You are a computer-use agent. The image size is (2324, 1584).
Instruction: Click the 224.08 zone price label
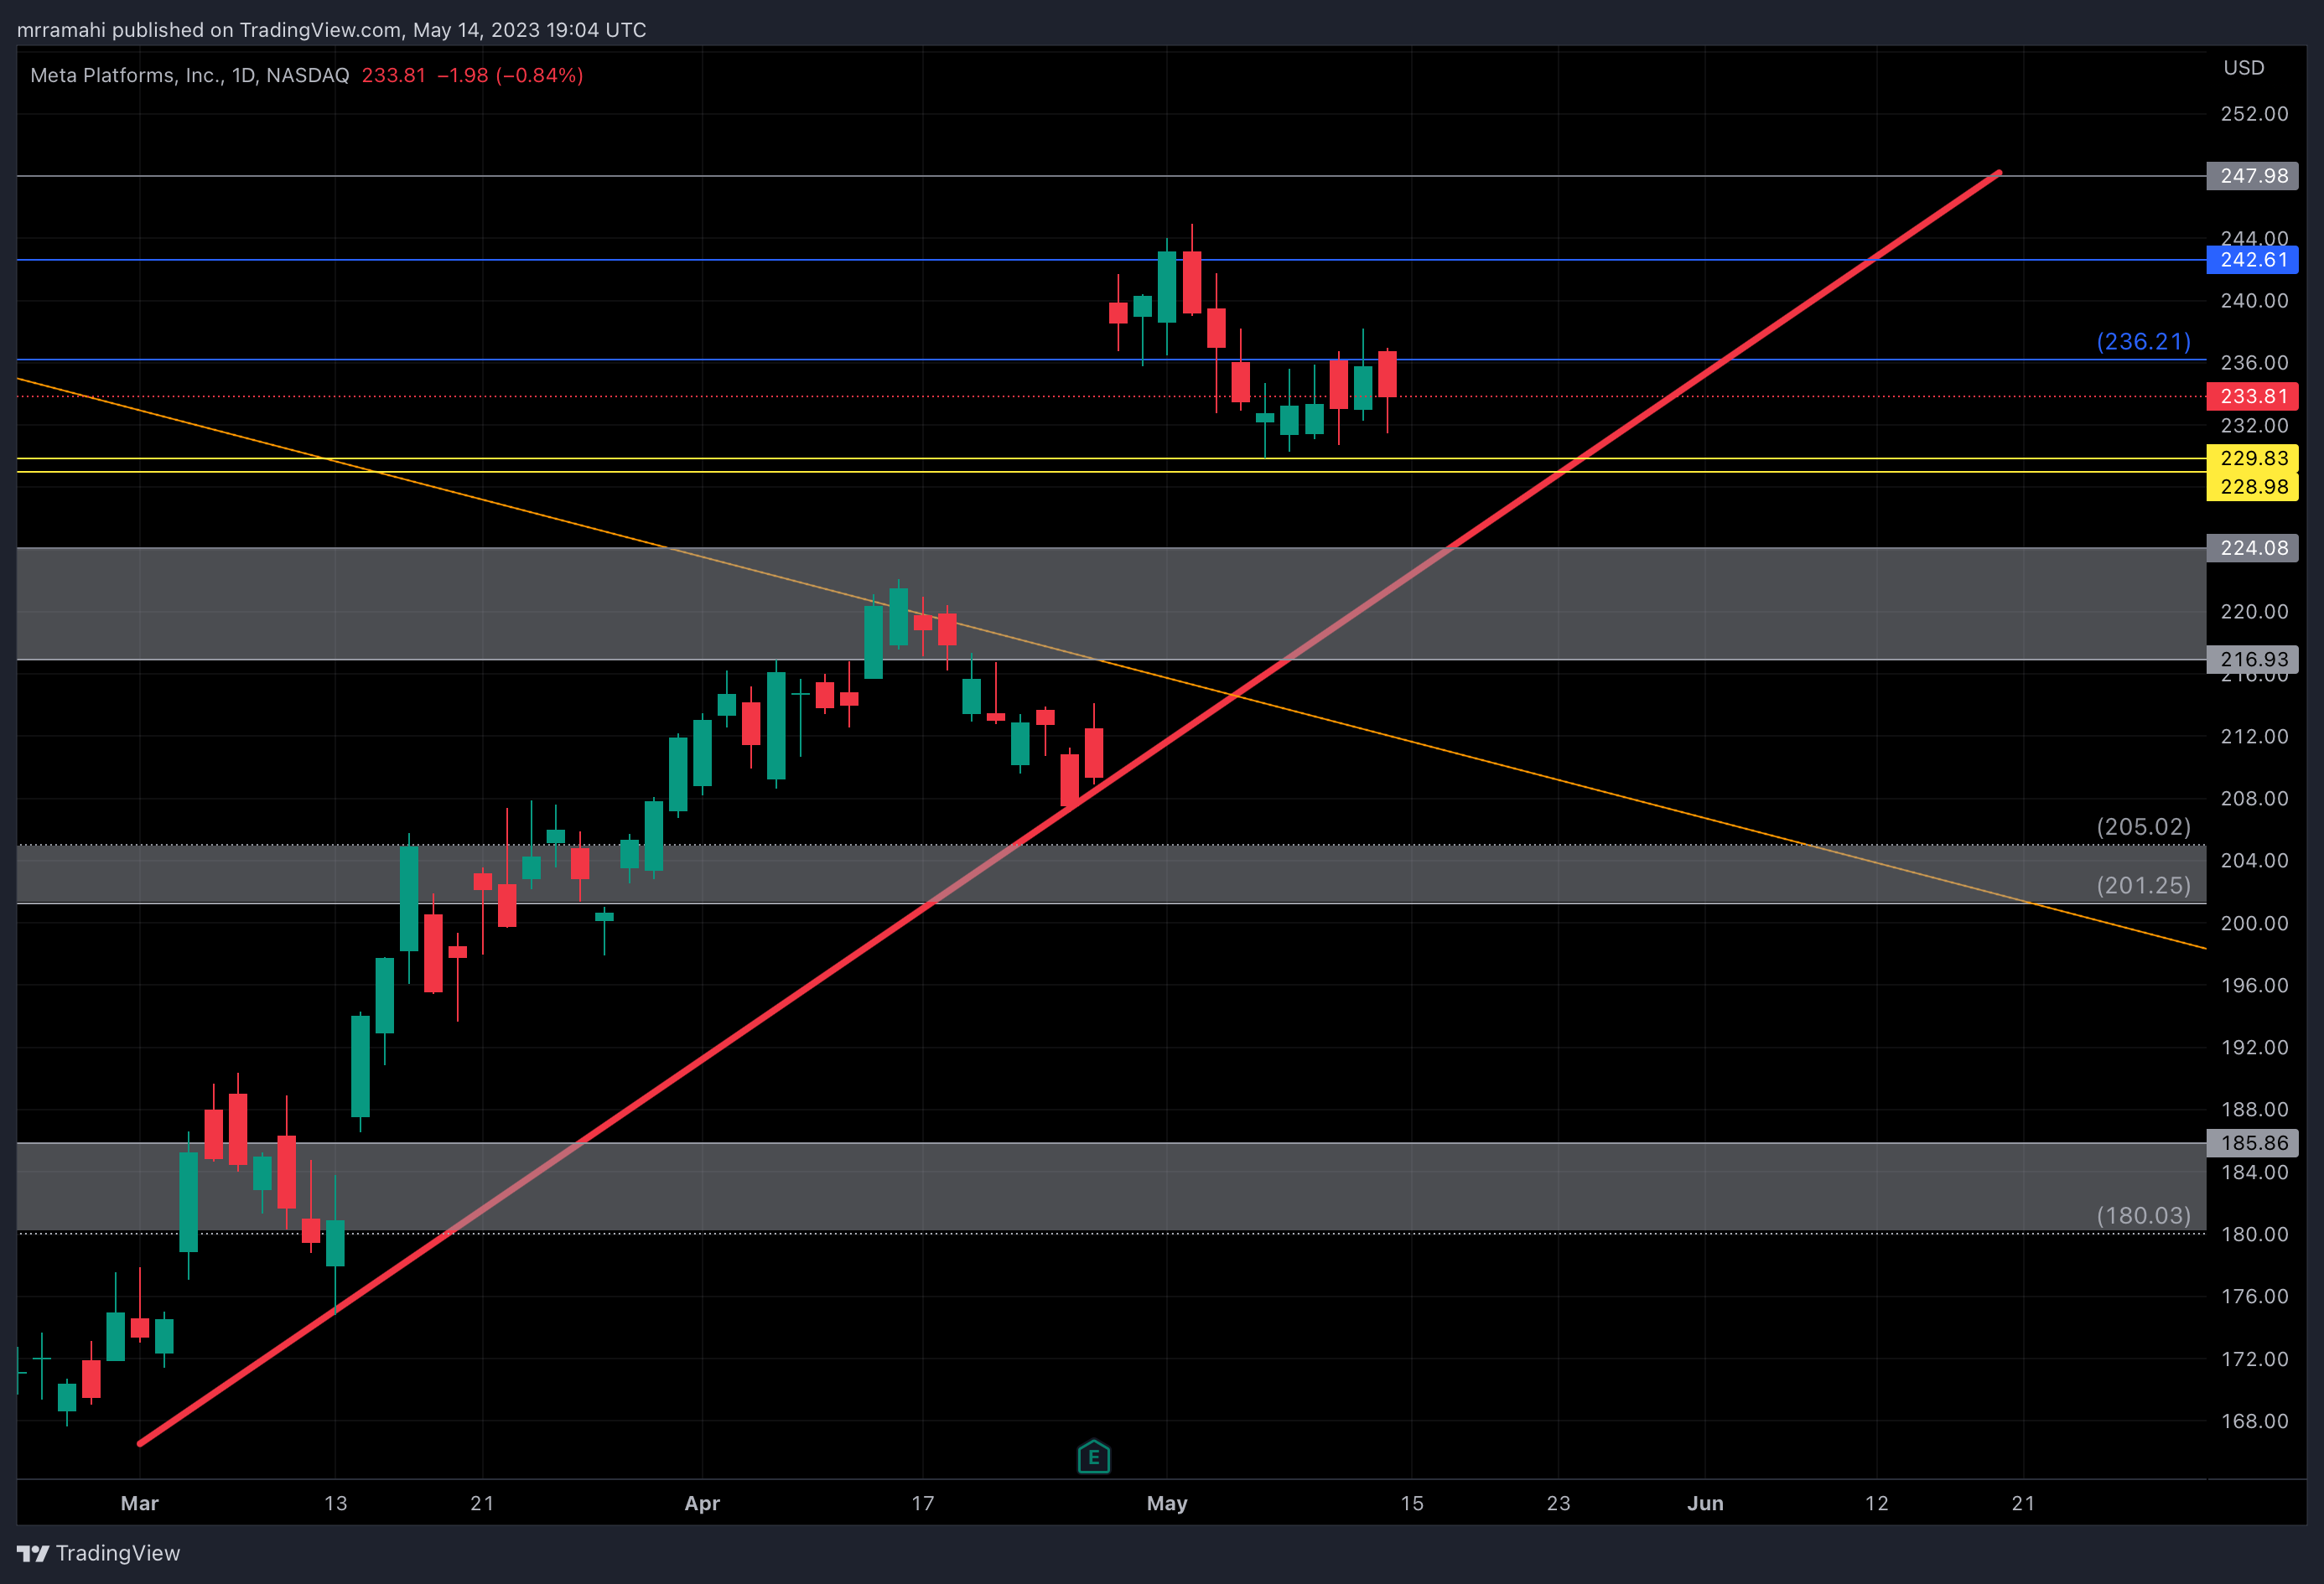click(2252, 547)
